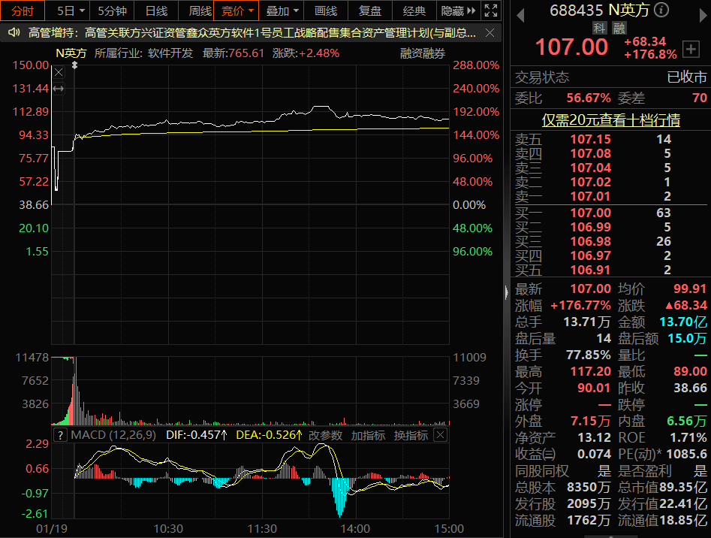Toggle the 融 margin trading badge
Screen dimensions: 711x538
coord(619,28)
